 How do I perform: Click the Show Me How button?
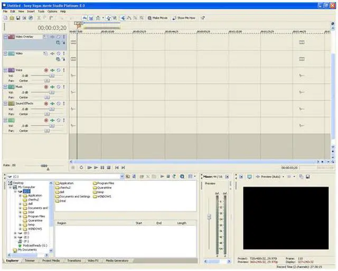(x=185, y=17)
